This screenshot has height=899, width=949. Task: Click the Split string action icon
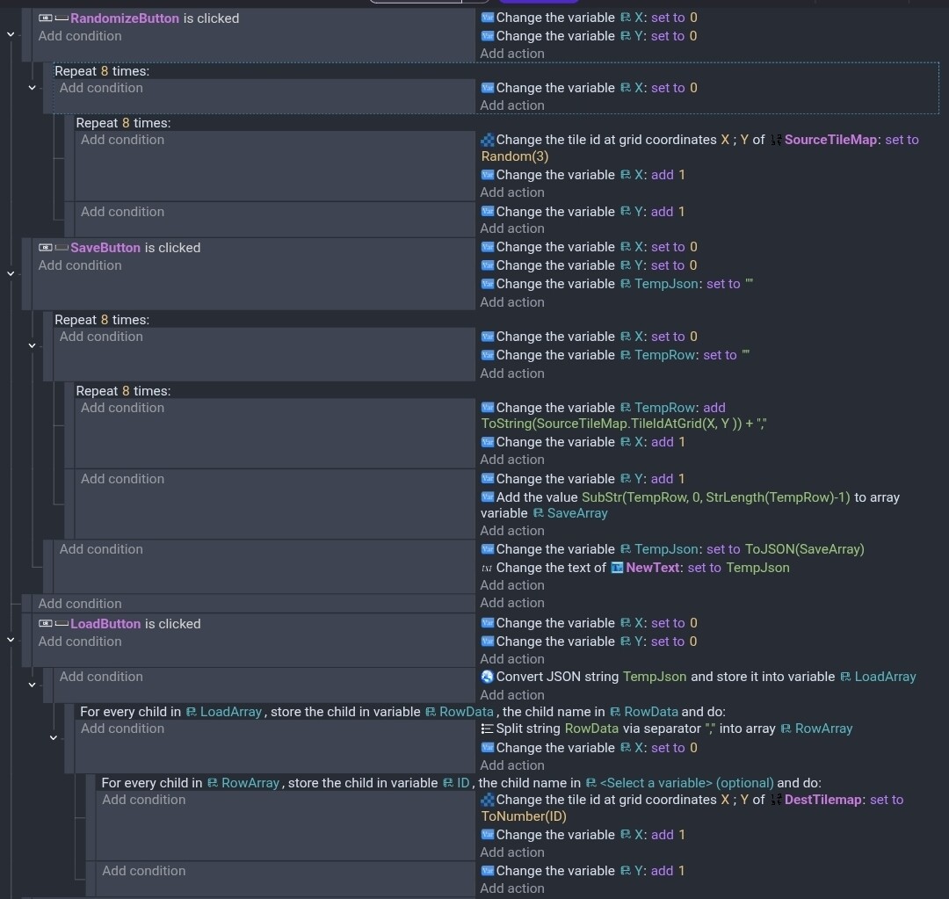click(x=488, y=729)
